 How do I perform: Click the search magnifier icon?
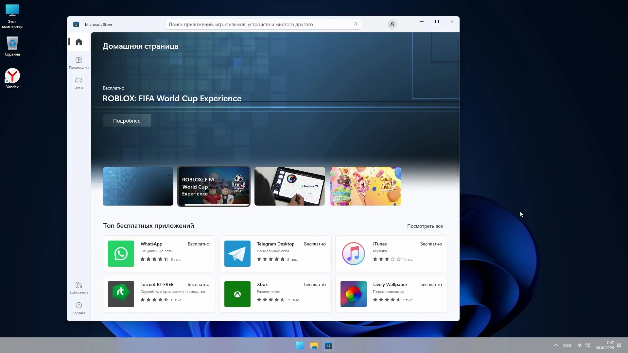click(x=355, y=24)
